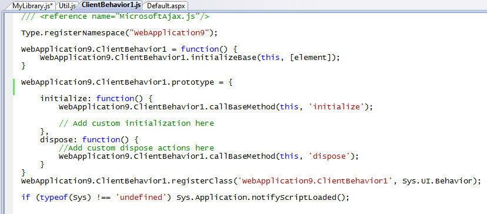Click the dispose: function declaration

point(87,140)
